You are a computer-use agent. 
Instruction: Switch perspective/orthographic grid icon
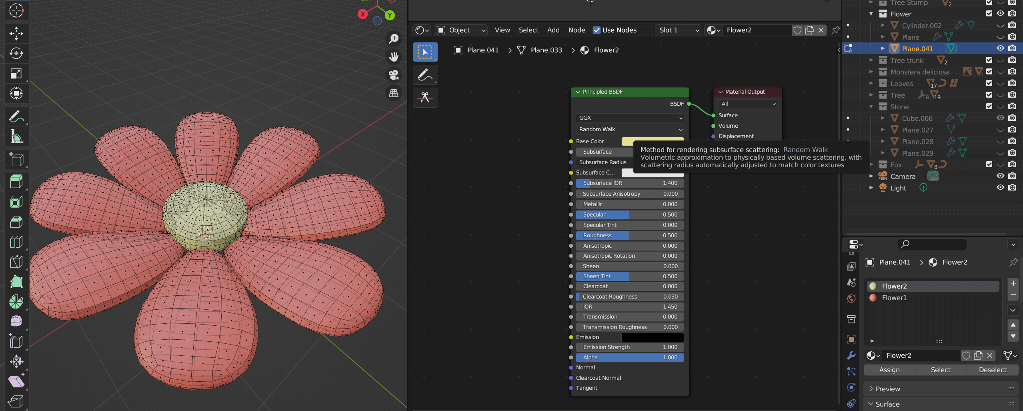(394, 93)
